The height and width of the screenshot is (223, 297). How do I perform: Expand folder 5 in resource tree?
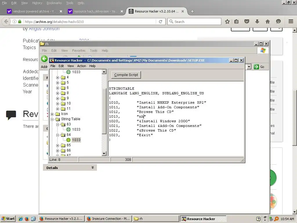(x=58, y=83)
